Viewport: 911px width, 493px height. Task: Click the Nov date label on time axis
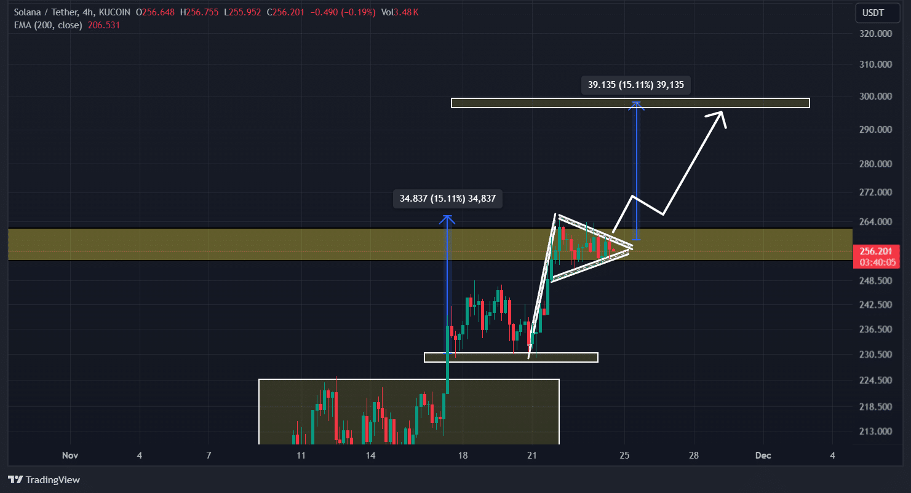pyautogui.click(x=71, y=456)
